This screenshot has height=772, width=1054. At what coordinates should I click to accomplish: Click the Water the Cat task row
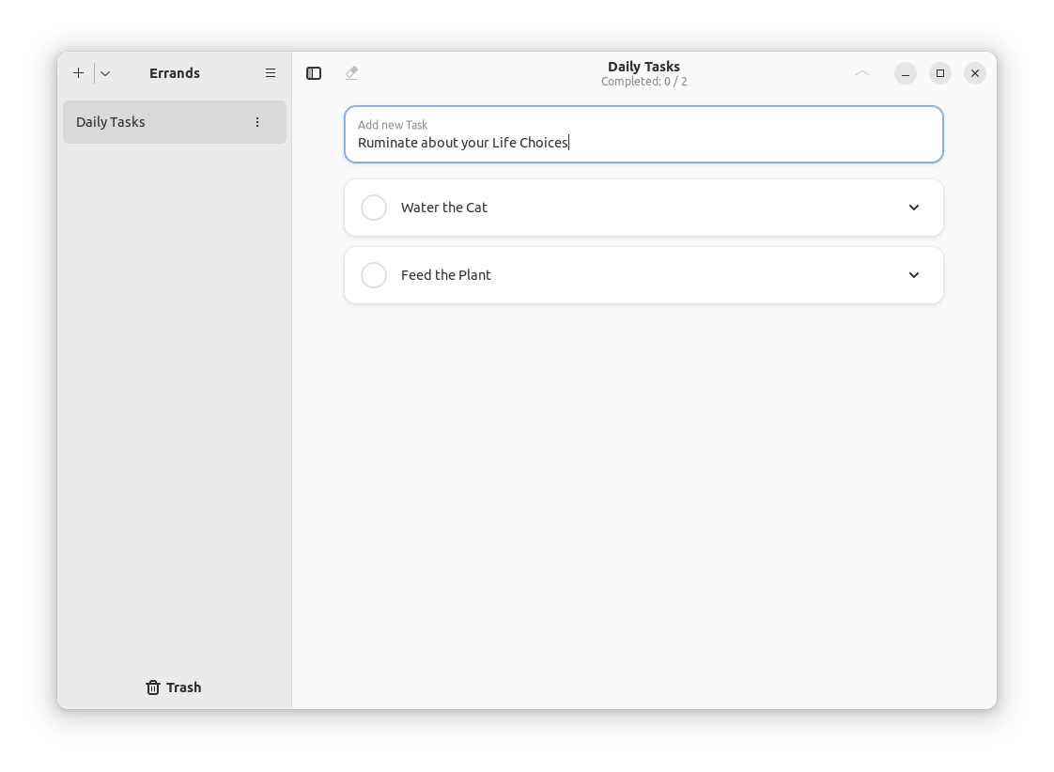pos(611,207)
